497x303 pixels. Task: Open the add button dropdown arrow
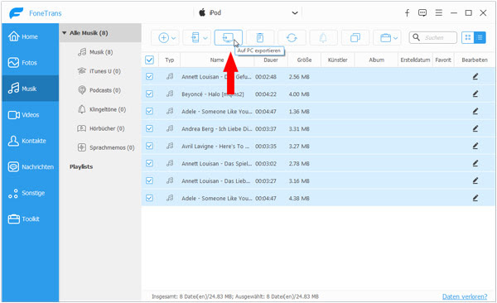pyautogui.click(x=174, y=38)
